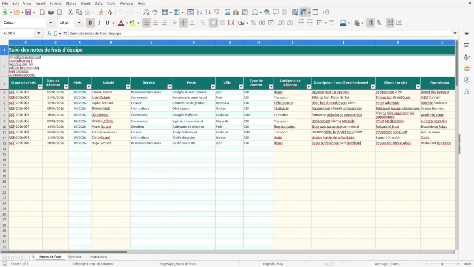This screenshot has height=267, width=474.
Task: Click the Insert Comment icon
Action: pyautogui.click(x=276, y=12)
